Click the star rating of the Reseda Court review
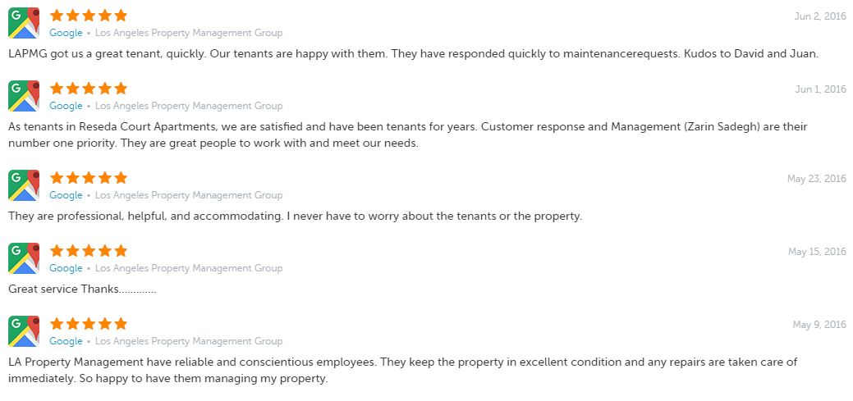853x401 pixels. pyautogui.click(x=89, y=88)
